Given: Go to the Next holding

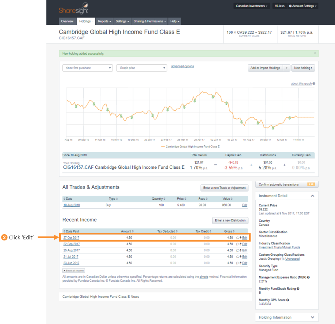Looking at the screenshot, I should 303,68.
